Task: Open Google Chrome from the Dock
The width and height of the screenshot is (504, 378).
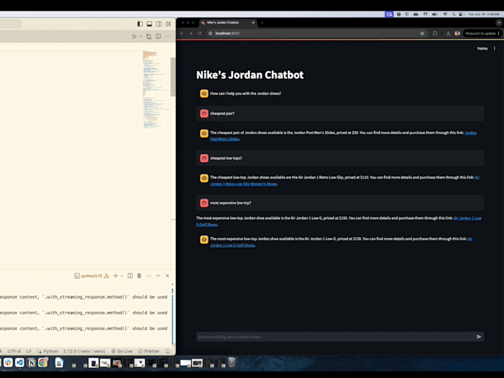Action: [x=43, y=363]
